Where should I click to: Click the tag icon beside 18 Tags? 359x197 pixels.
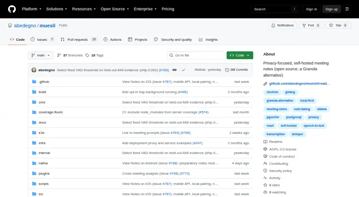tap(87, 56)
